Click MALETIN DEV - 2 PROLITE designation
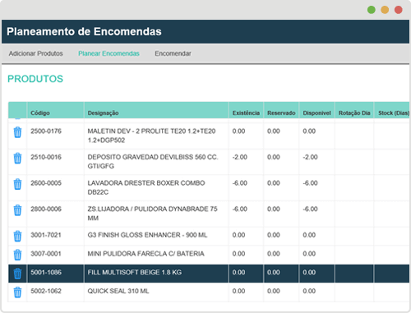The image size is (411, 313). click(151, 136)
